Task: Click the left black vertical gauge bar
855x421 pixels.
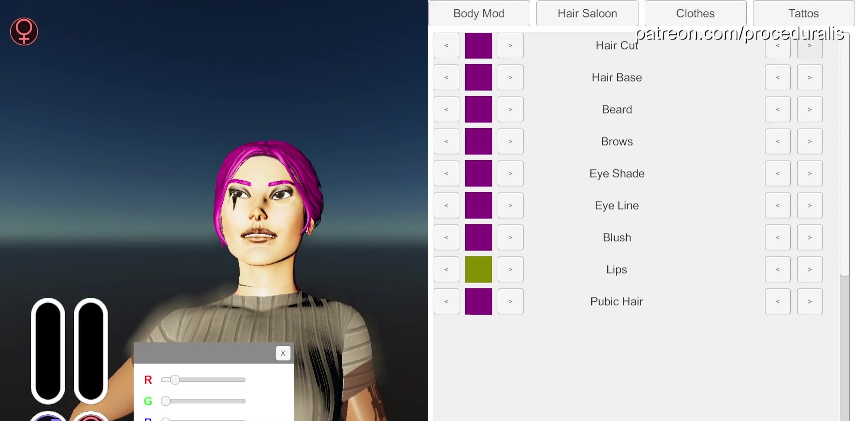Action: pos(48,351)
